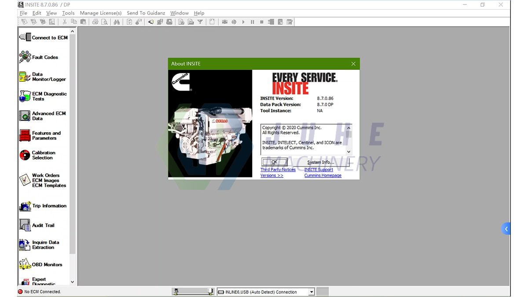Expand the Versions >> link
The width and height of the screenshot is (528, 297).
pos(271,176)
